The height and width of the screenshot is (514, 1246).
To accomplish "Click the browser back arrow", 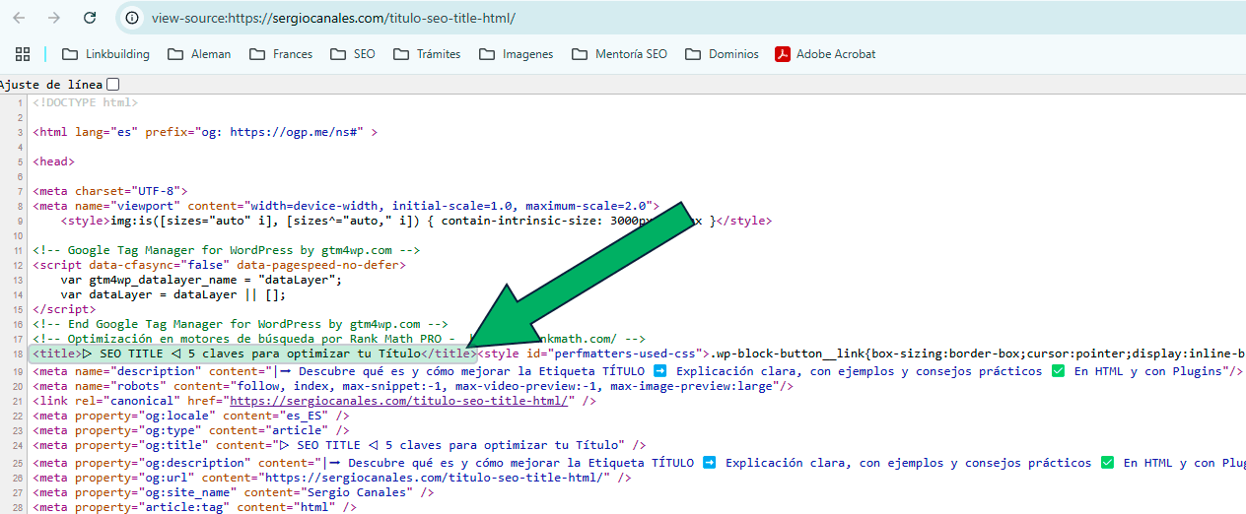I will pyautogui.click(x=19, y=18).
